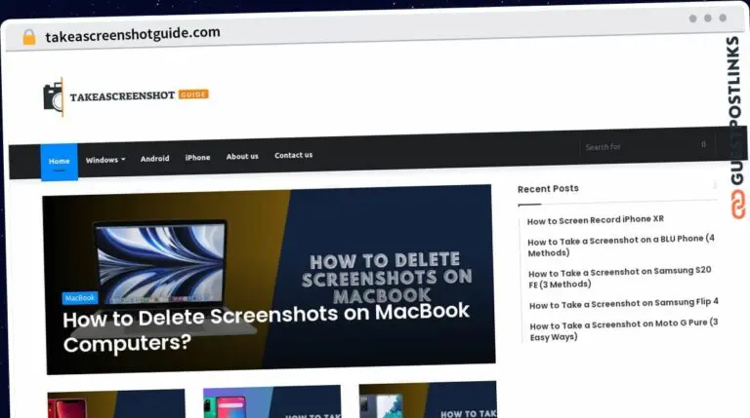Select the MacBook category tag

point(80,297)
